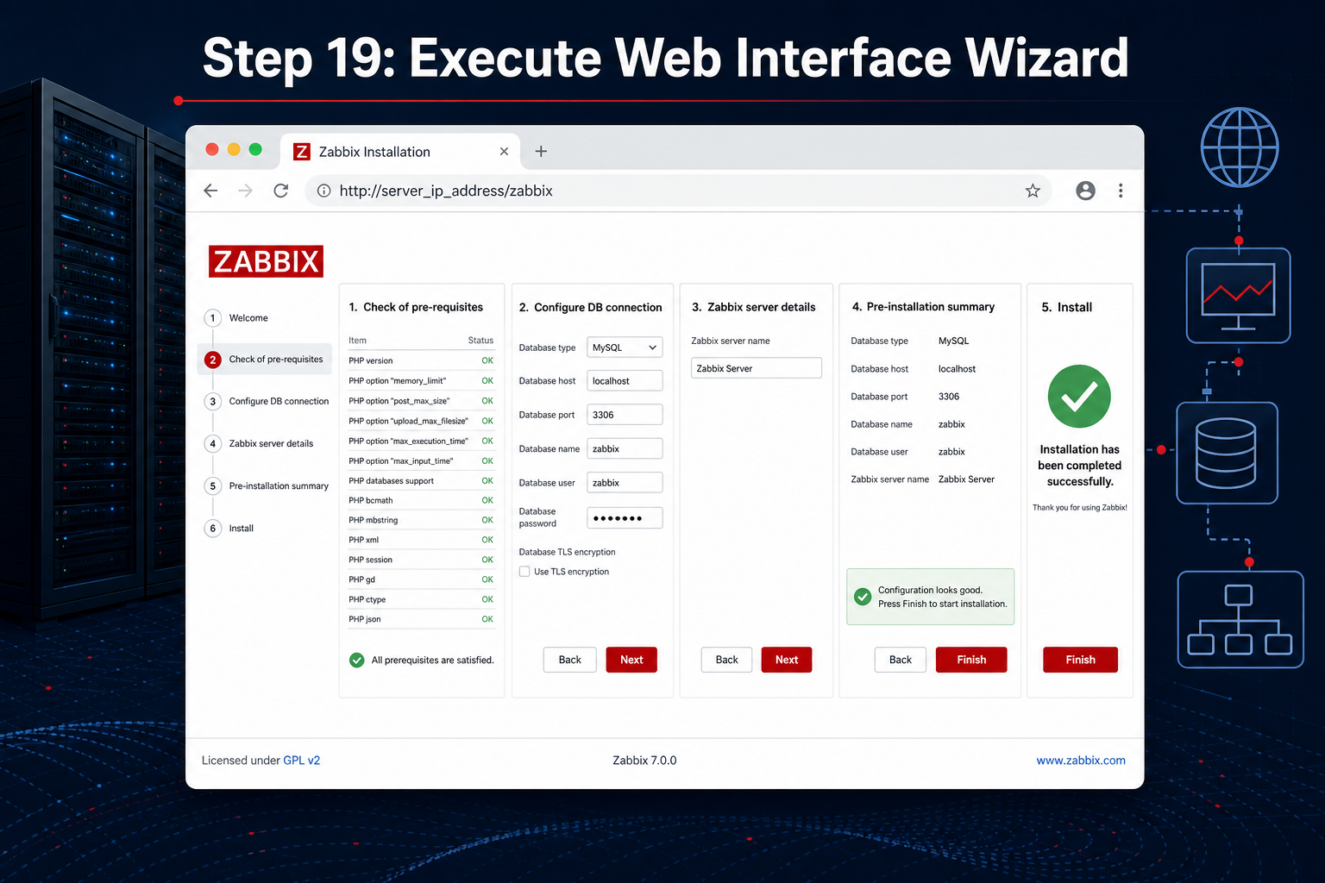Click the PHP mbstring row
Viewport: 1325px width, 883px height.
pos(421,521)
